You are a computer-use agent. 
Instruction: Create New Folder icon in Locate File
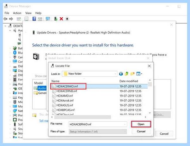[132, 73]
